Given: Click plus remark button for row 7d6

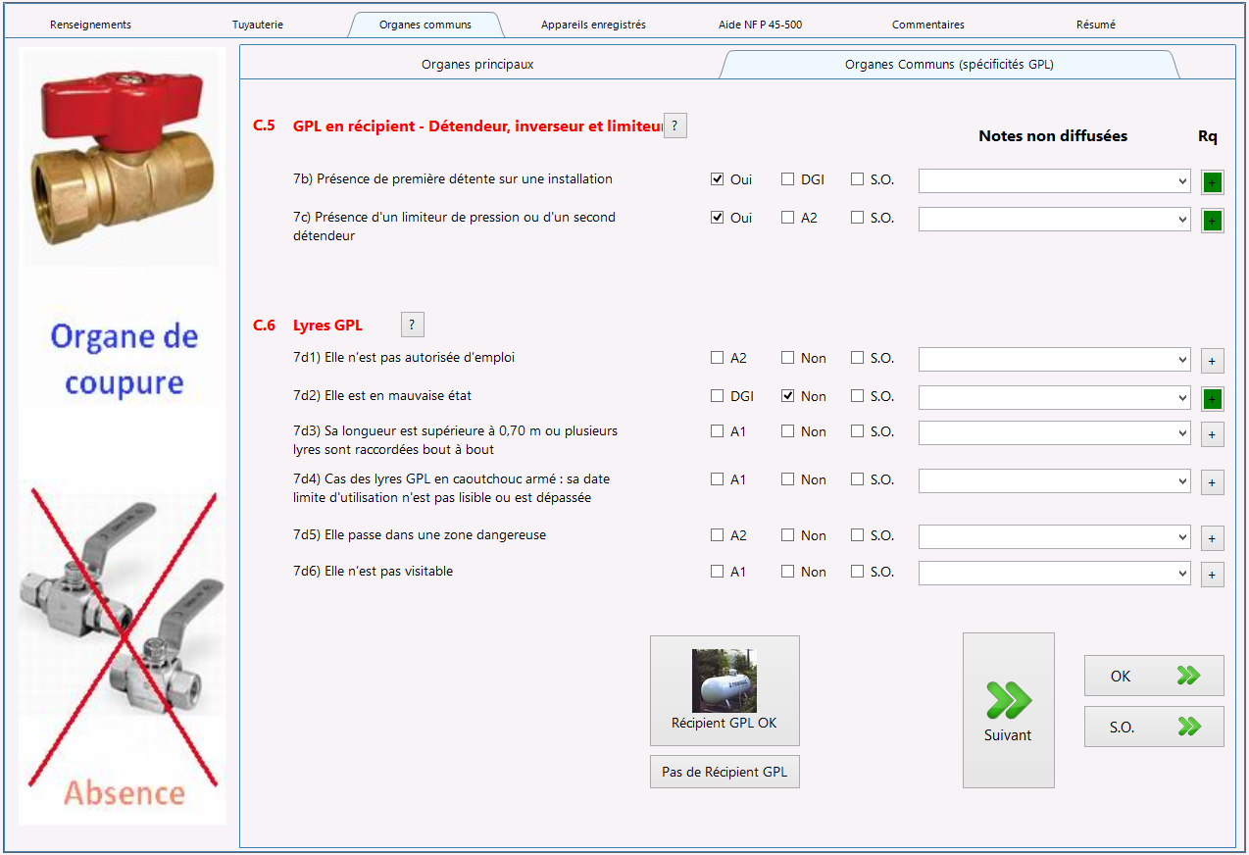Looking at the screenshot, I should (1213, 575).
